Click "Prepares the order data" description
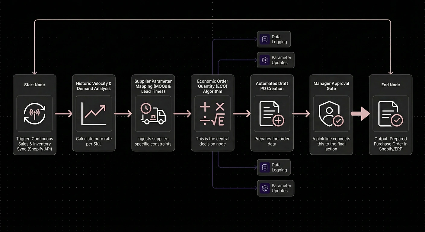 point(272,141)
